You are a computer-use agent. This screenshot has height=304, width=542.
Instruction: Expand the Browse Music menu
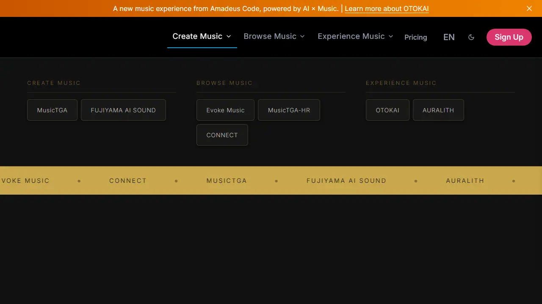[274, 36]
